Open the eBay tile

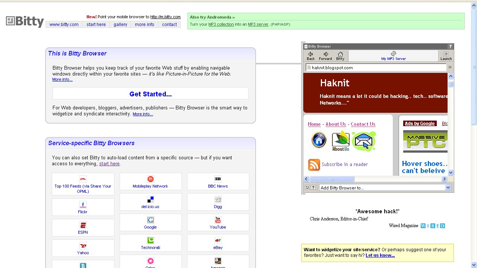point(218,243)
